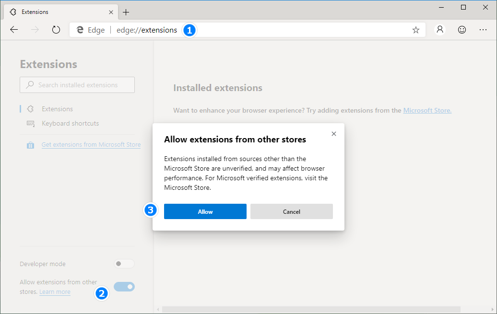
Task: Click the puzzle icon on the tab
Action: tap(13, 12)
